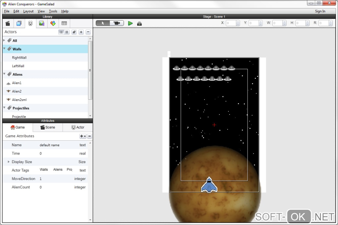Select the Alien2sml actor
338x225 pixels.
click(x=45, y=100)
